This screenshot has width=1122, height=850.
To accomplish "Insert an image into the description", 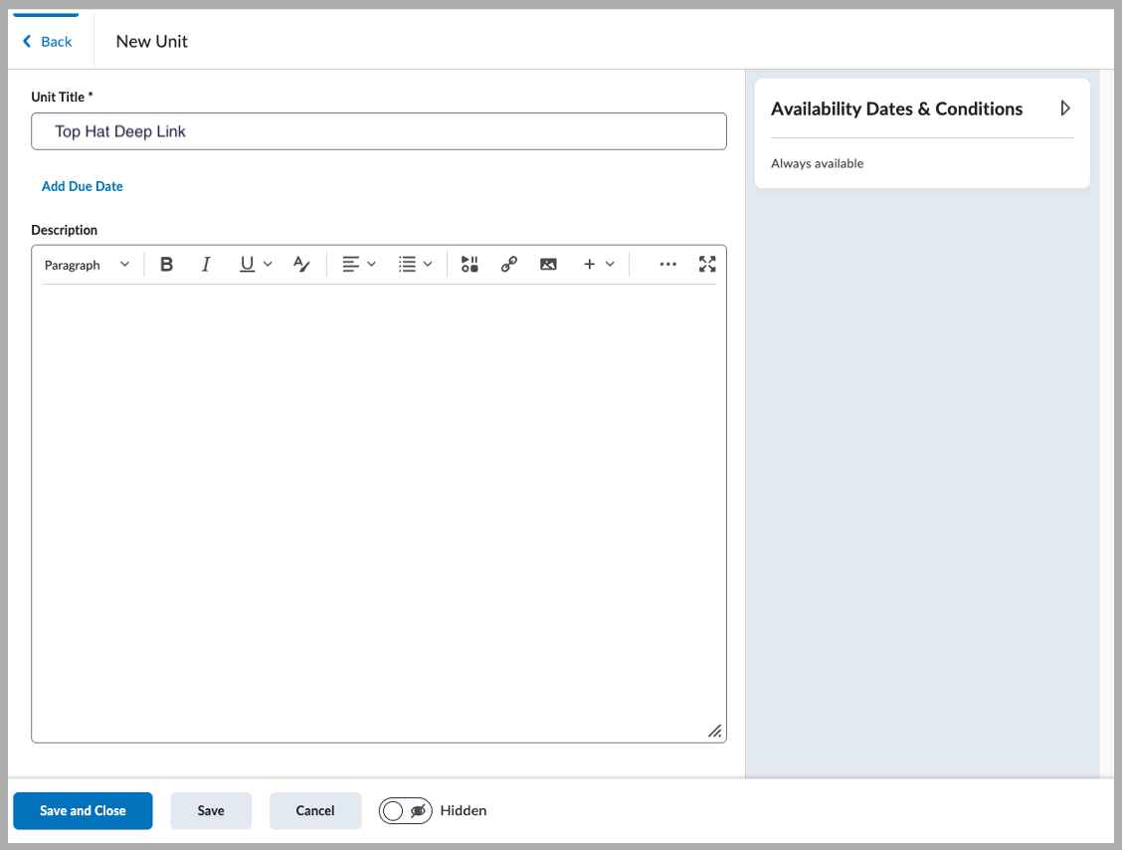I will [548, 264].
